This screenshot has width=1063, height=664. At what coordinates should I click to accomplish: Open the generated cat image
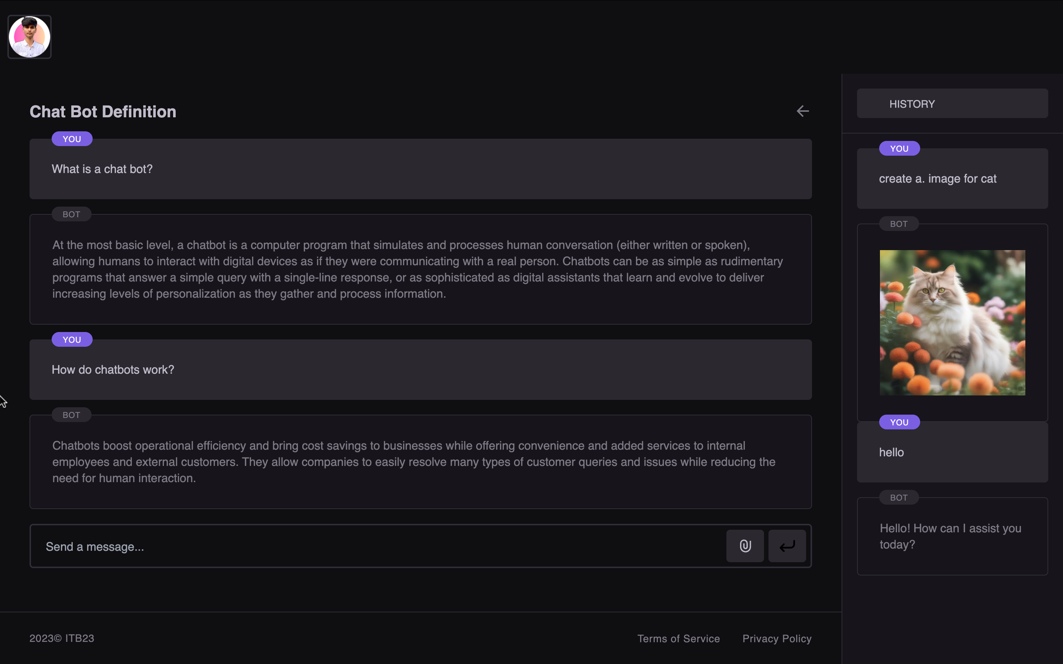pyautogui.click(x=952, y=323)
